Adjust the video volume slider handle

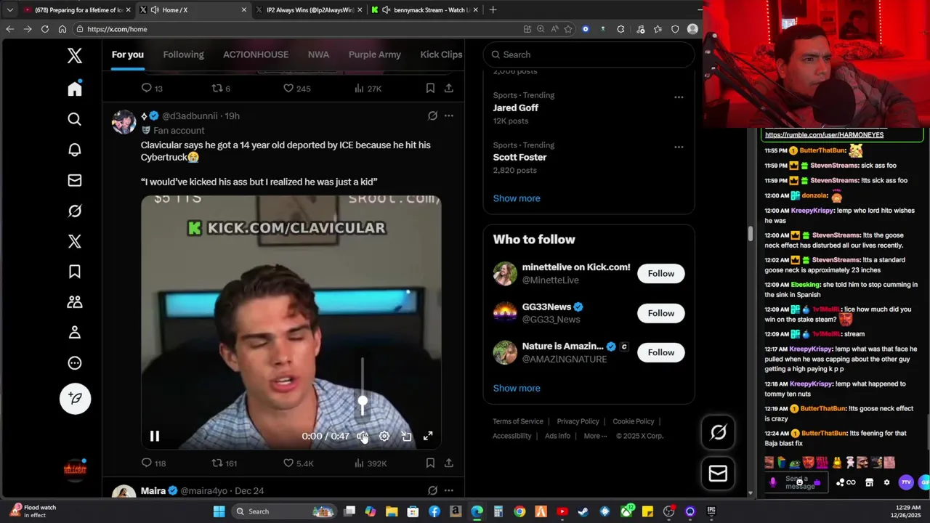363,400
